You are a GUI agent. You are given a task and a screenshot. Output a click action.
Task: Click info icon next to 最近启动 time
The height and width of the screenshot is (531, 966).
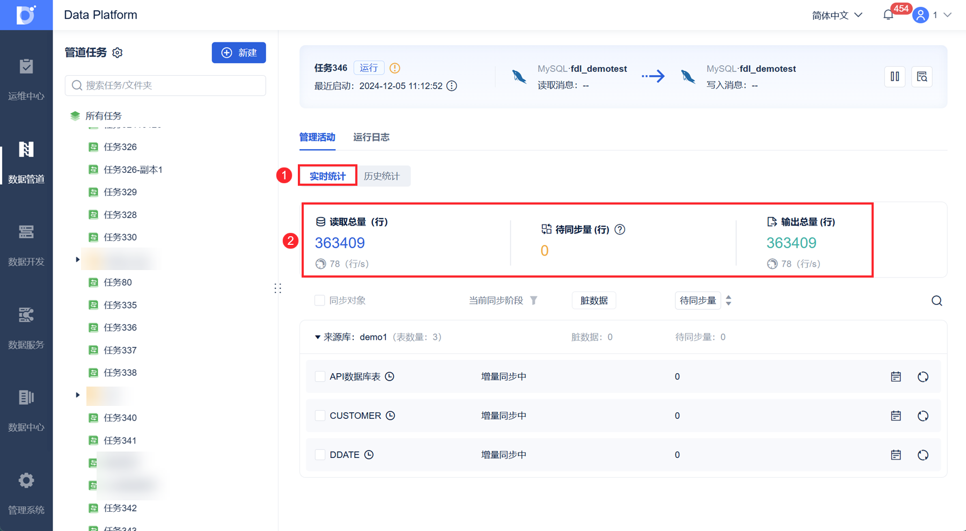click(x=452, y=86)
